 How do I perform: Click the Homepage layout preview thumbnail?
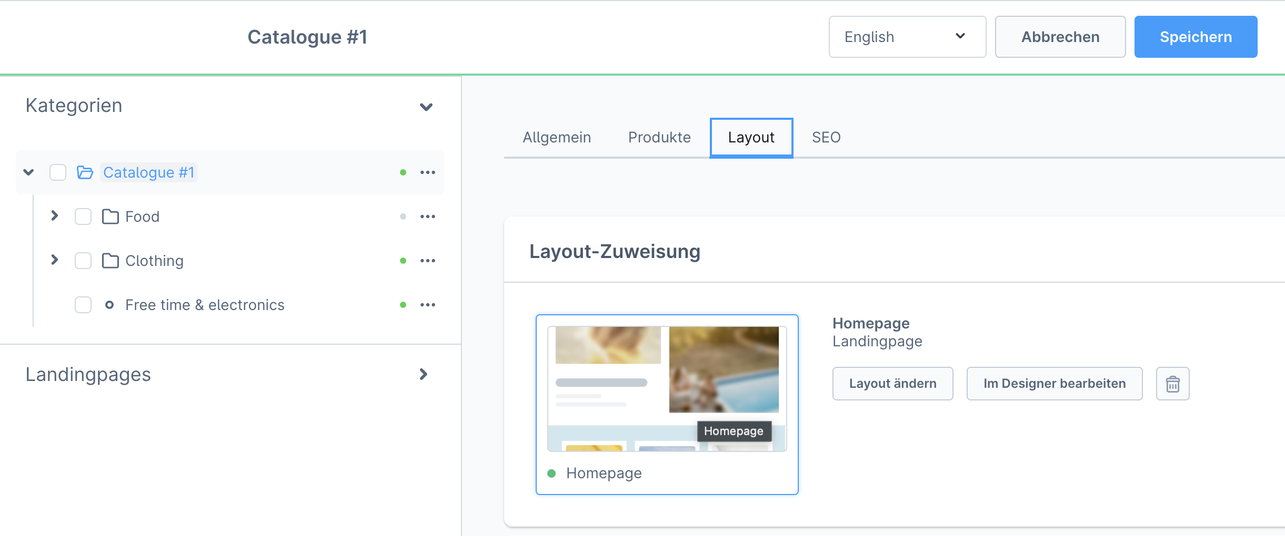point(667,388)
